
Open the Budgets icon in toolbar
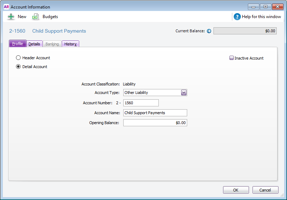(x=36, y=17)
